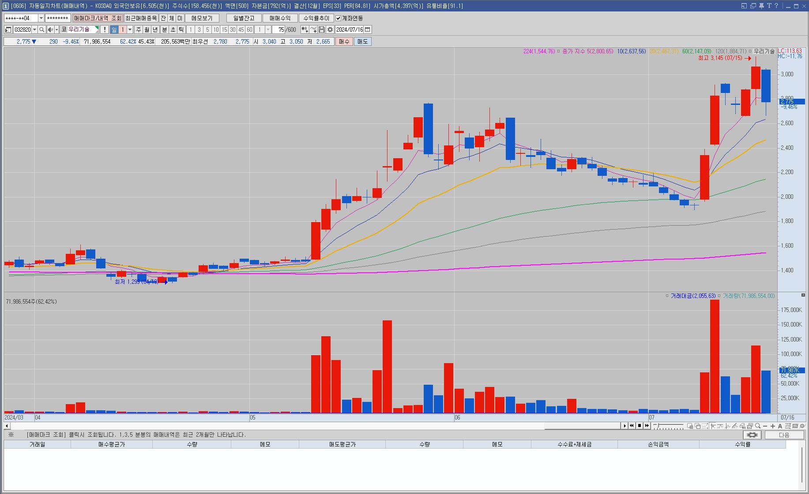Open 메모보기 button

(x=202, y=18)
